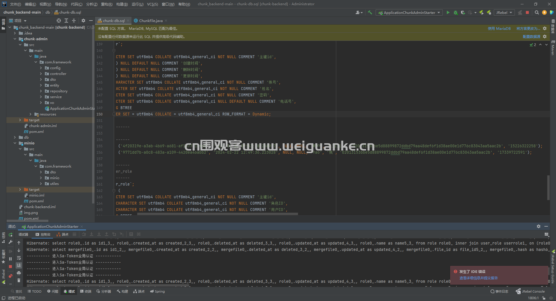Open the data source banner gear options
Image resolution: width=556 pixels, height=301 pixels.
pyautogui.click(x=545, y=36)
